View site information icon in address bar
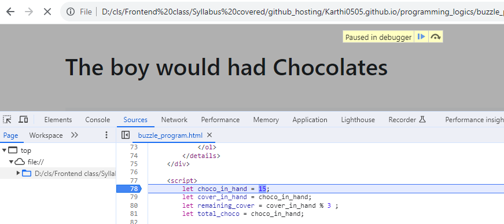This screenshot has height=224, width=504. pos(71,12)
